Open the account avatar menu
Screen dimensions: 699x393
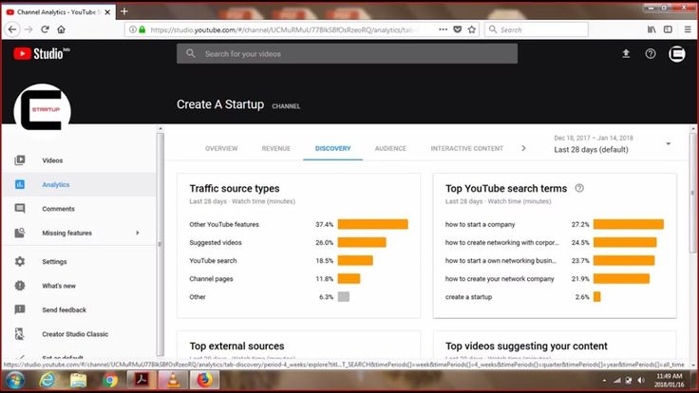pyautogui.click(x=677, y=54)
